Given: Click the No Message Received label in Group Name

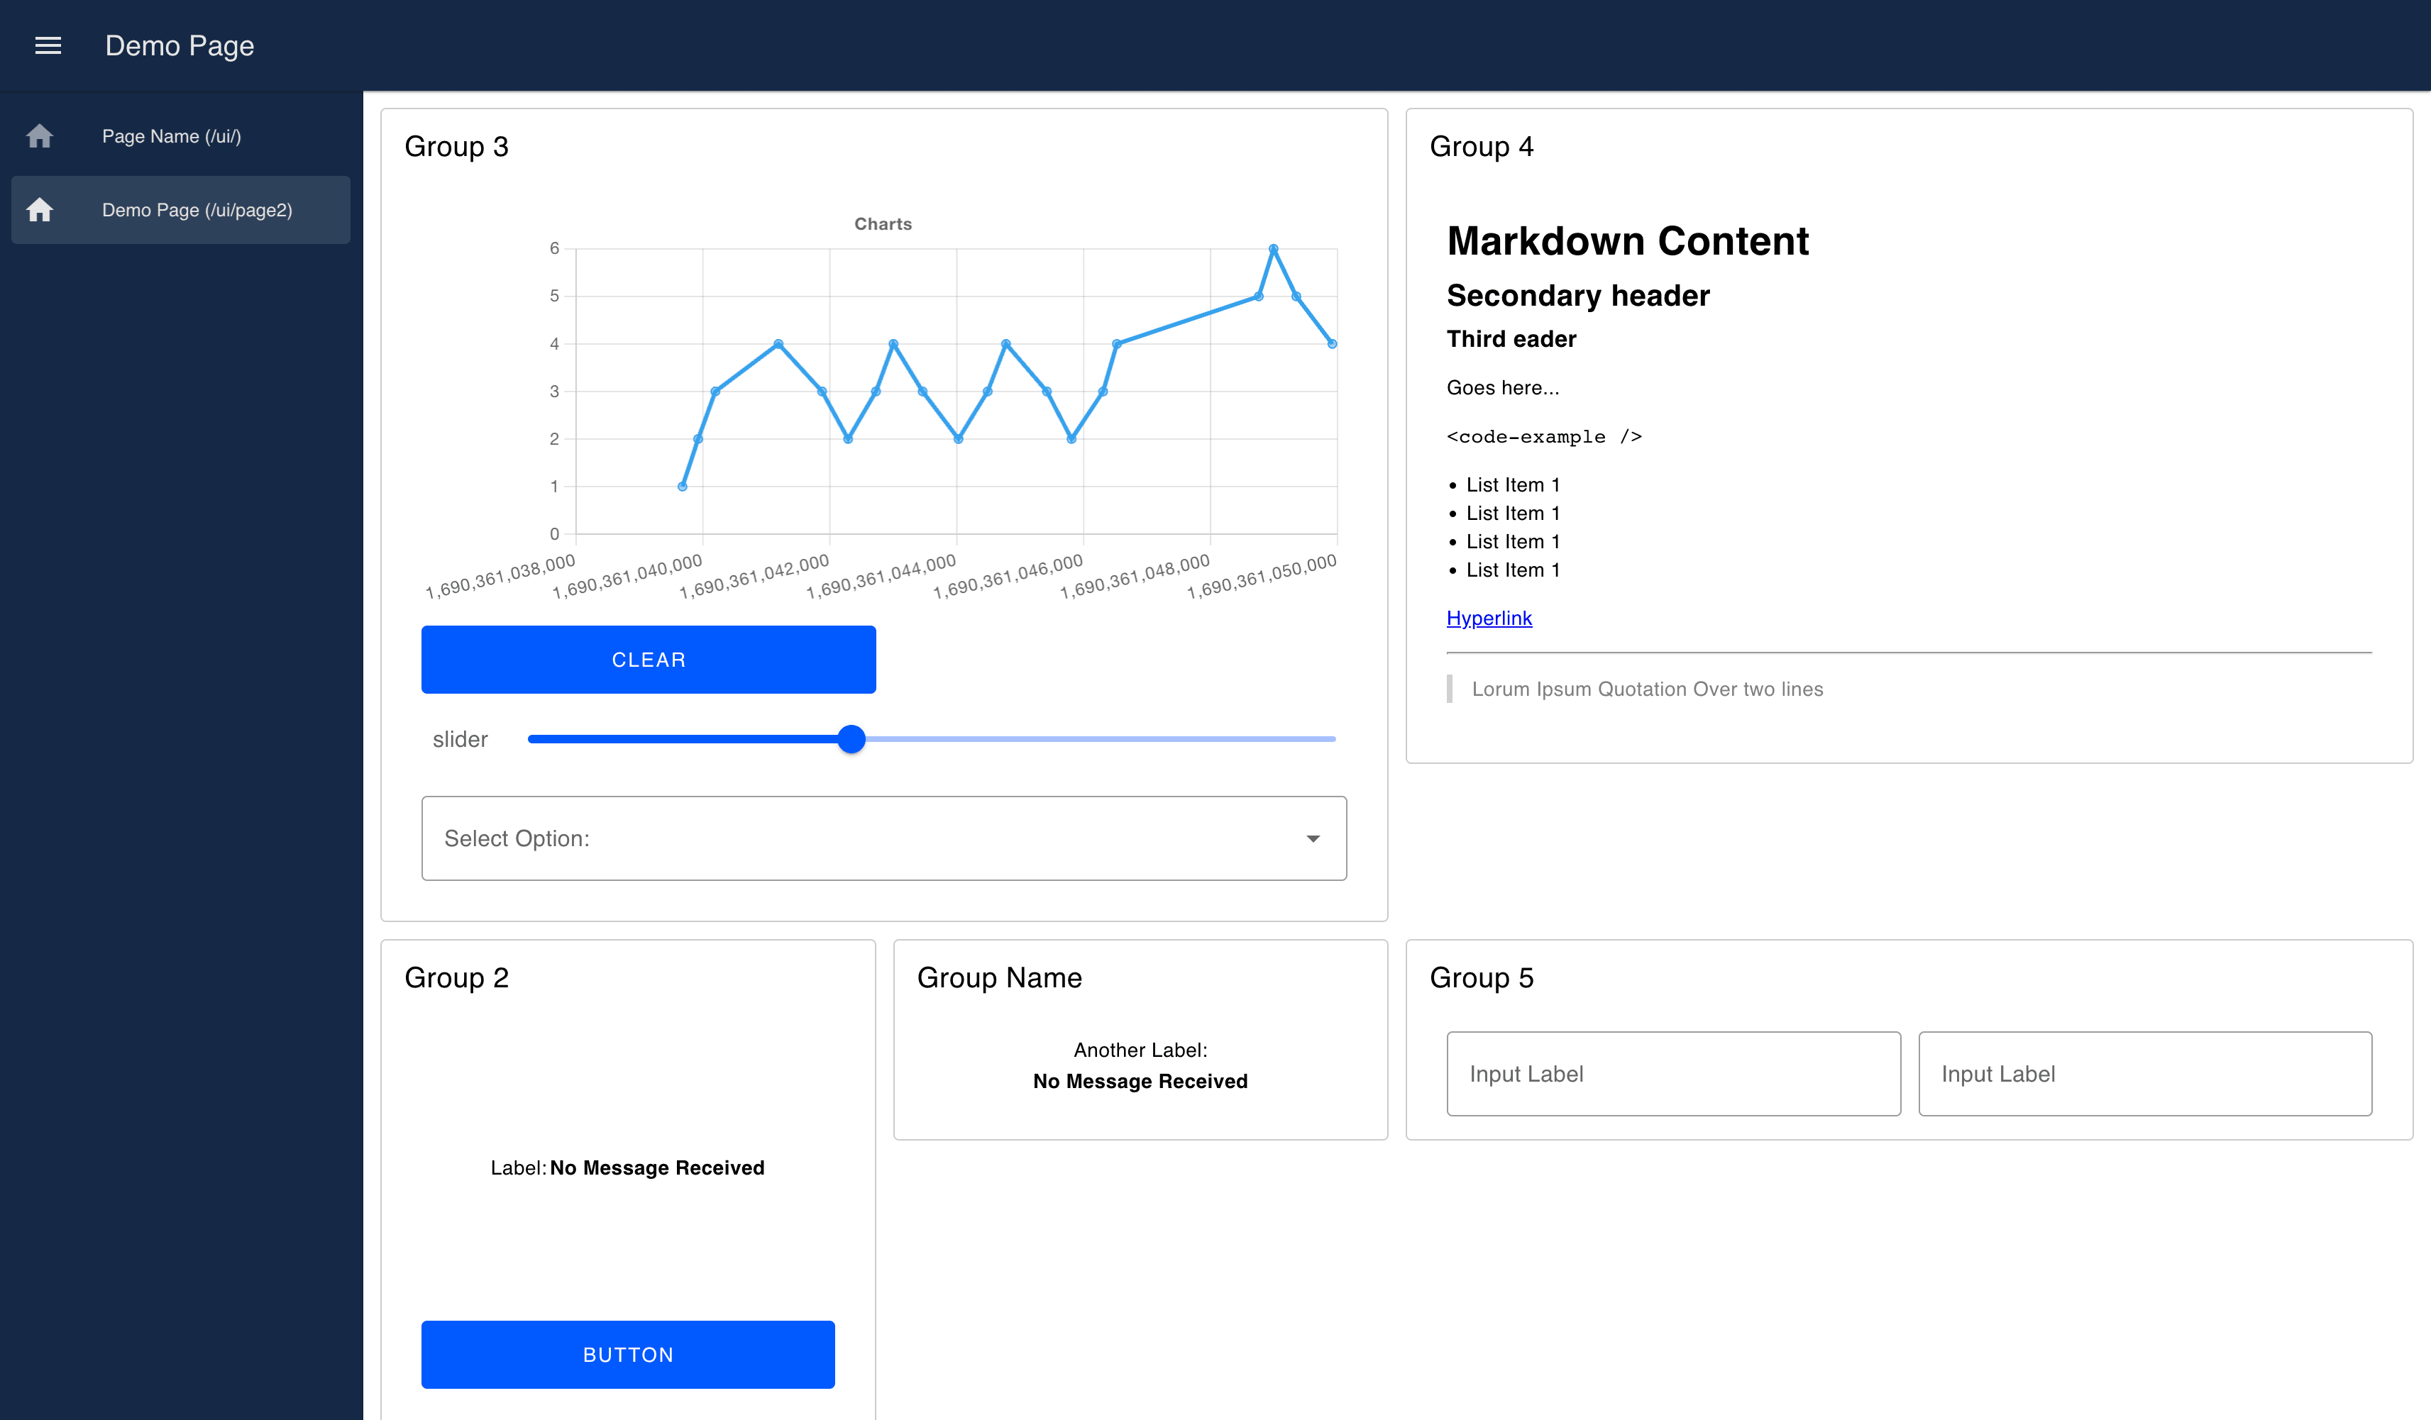Looking at the screenshot, I should point(1140,1081).
